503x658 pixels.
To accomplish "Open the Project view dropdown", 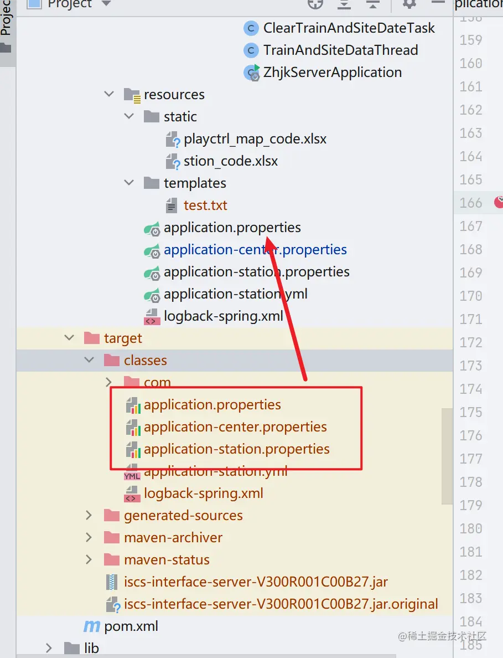I will point(106,3).
